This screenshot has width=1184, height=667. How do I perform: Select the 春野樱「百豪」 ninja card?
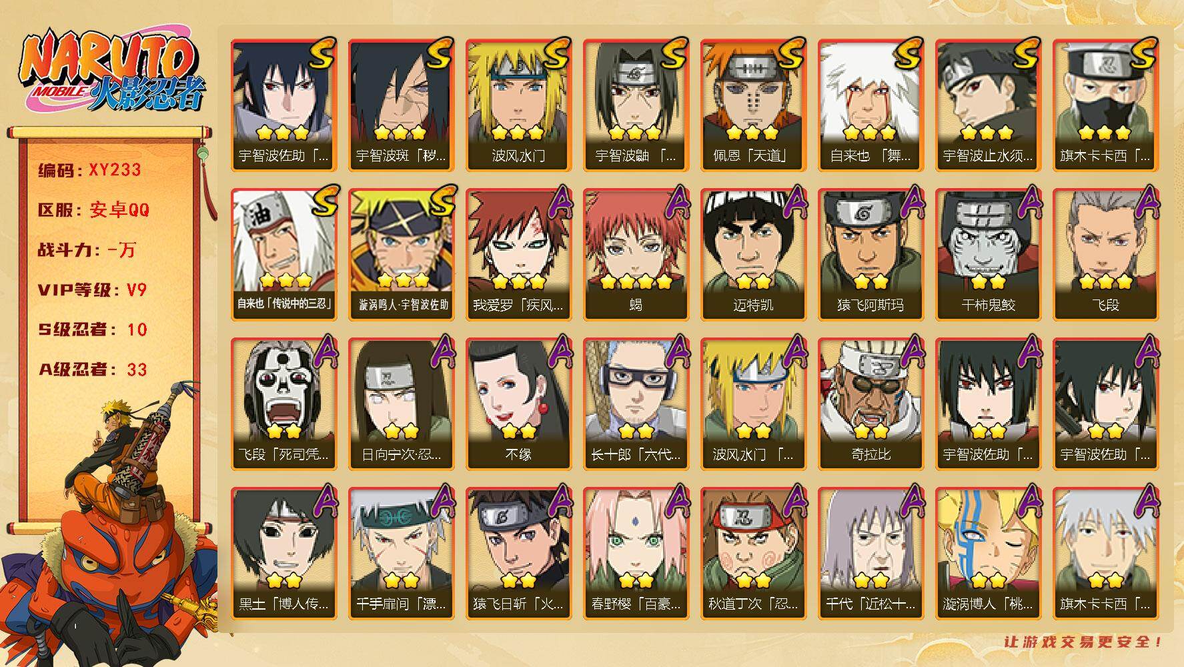click(636, 554)
